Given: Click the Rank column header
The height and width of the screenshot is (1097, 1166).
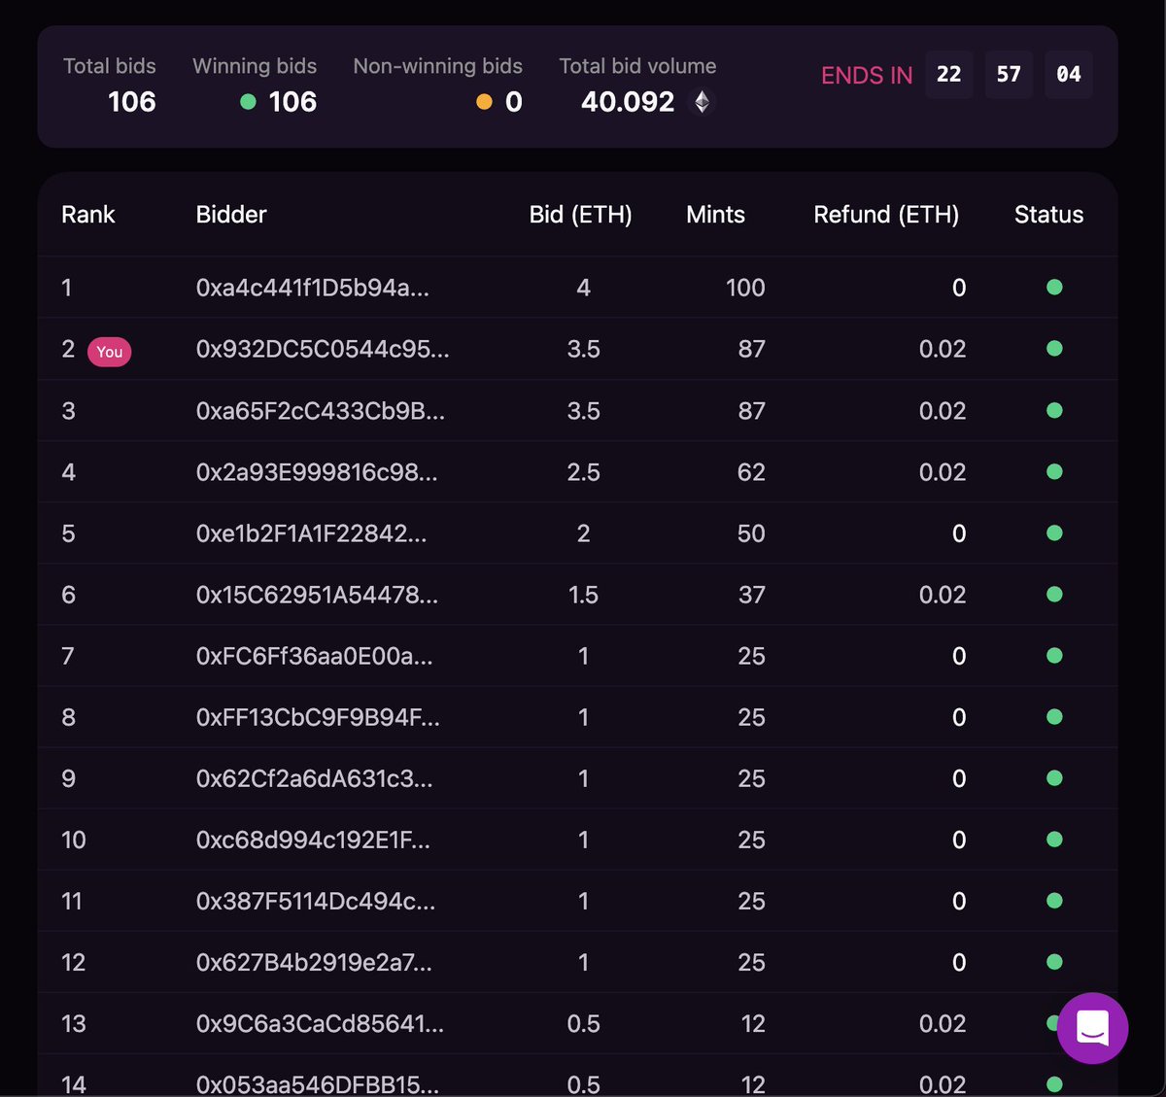Looking at the screenshot, I should point(88,215).
